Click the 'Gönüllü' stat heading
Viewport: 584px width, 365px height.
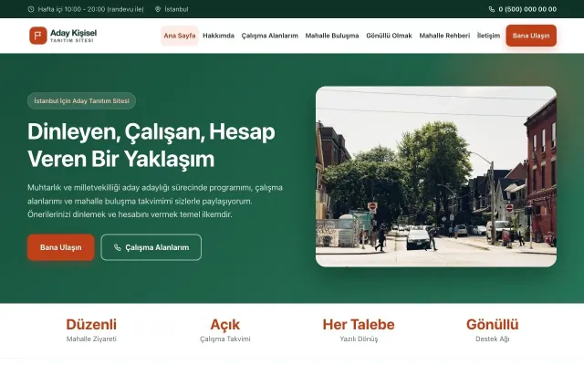click(x=493, y=325)
